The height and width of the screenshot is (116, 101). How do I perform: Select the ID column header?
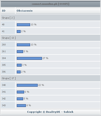click(x=8, y=11)
